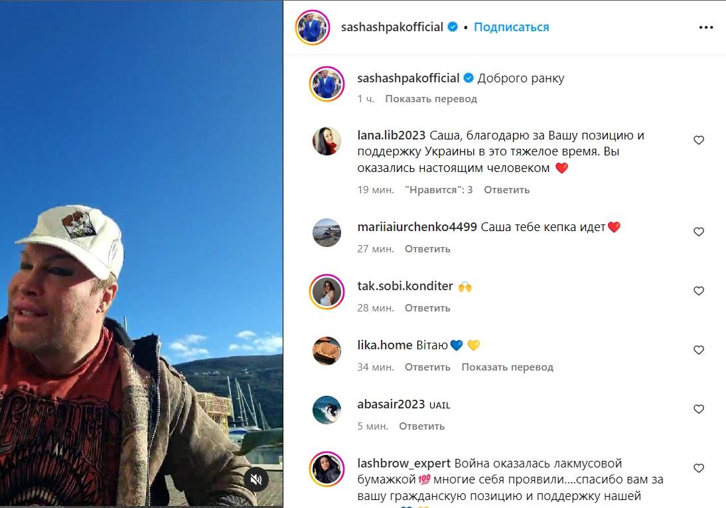Viewport: 726px width, 508px height.
Task: Like lashbrow_expert's comment with the heart icon
Action: (x=699, y=468)
